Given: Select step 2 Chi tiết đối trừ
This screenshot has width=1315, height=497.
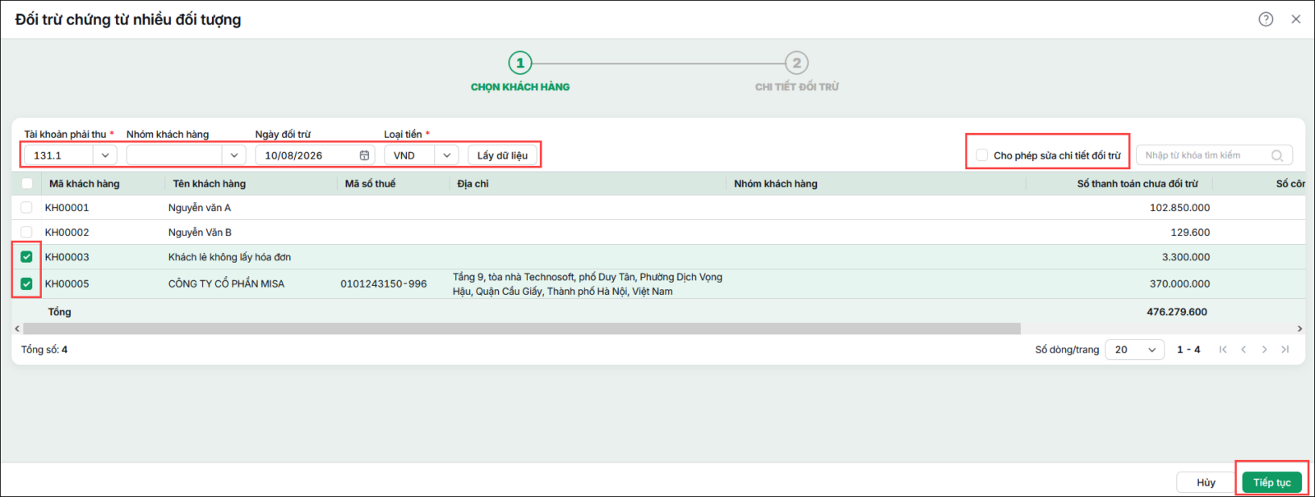Looking at the screenshot, I should click(796, 63).
